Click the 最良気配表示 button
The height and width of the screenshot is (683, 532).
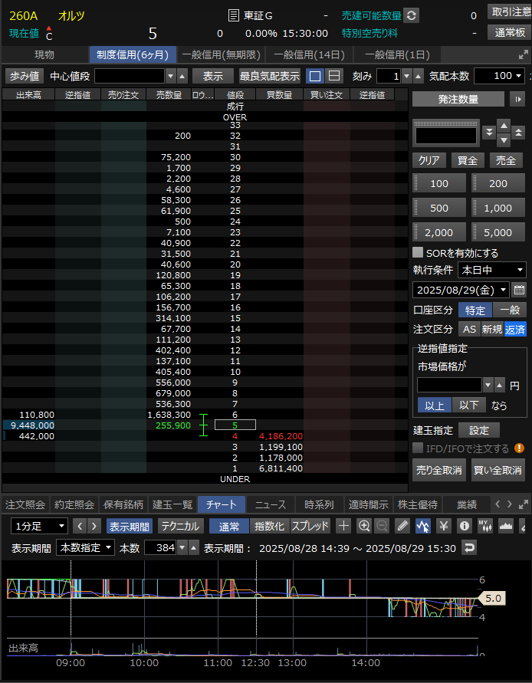point(270,76)
